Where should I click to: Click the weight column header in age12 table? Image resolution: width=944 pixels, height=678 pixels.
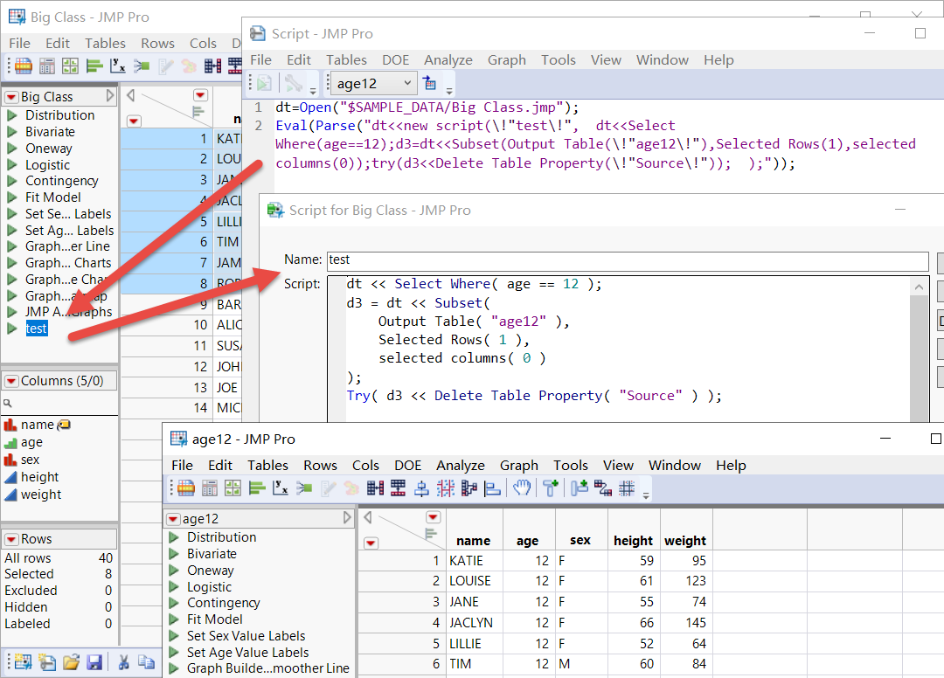(x=684, y=541)
